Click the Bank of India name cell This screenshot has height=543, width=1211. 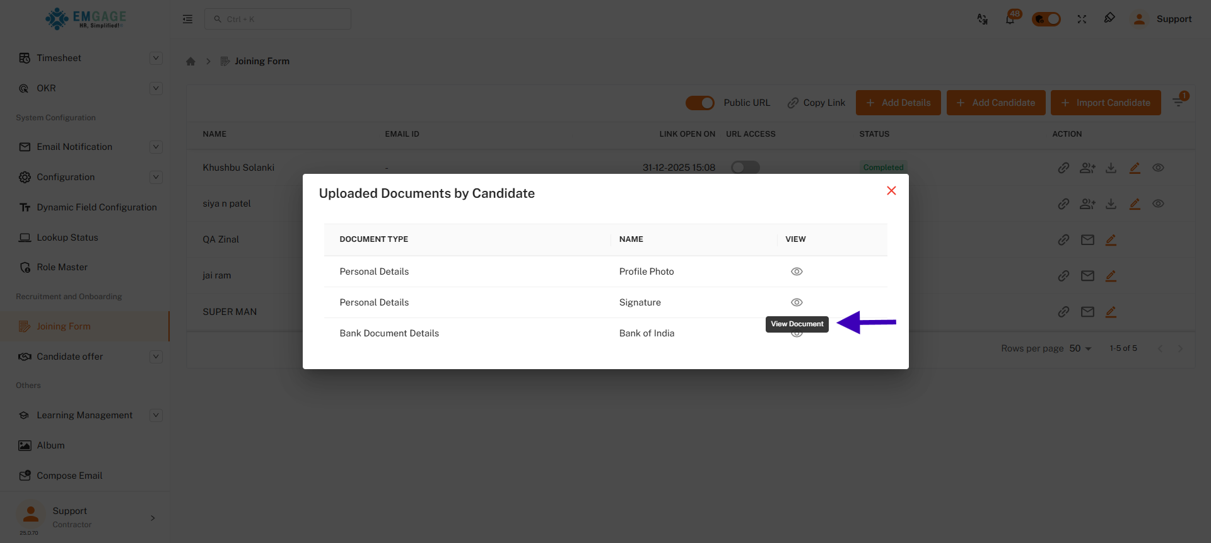pyautogui.click(x=646, y=333)
